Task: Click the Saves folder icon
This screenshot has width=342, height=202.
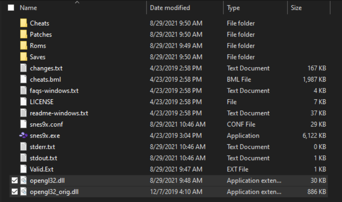Action: click(23, 57)
